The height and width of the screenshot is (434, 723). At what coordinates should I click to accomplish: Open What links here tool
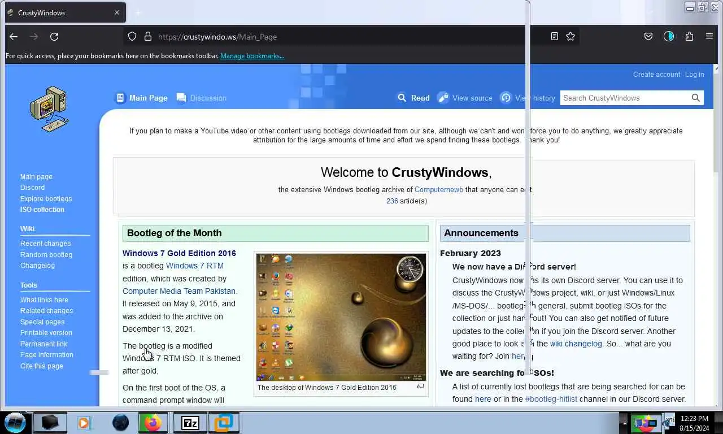pos(44,300)
